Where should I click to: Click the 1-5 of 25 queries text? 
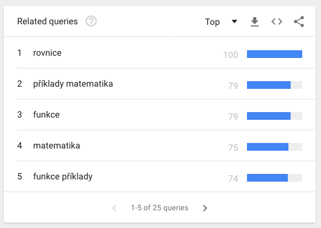coord(160,208)
